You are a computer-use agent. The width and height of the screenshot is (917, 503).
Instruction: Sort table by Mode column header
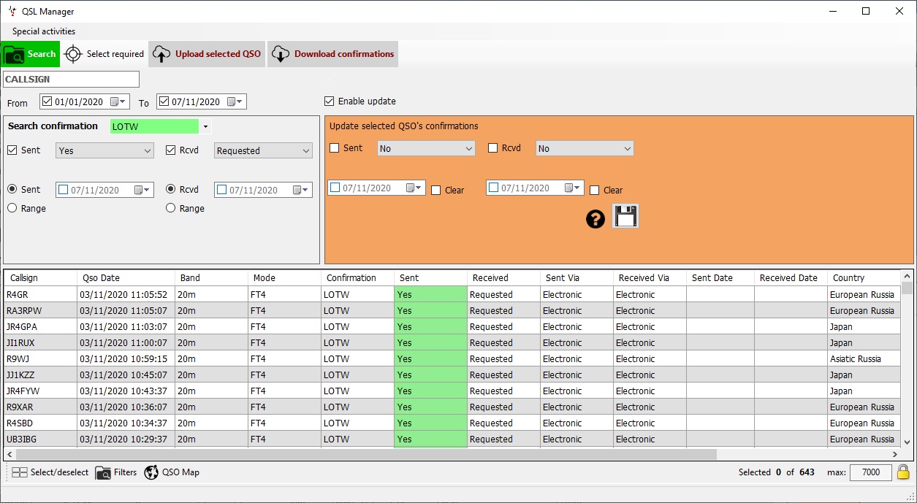285,278
